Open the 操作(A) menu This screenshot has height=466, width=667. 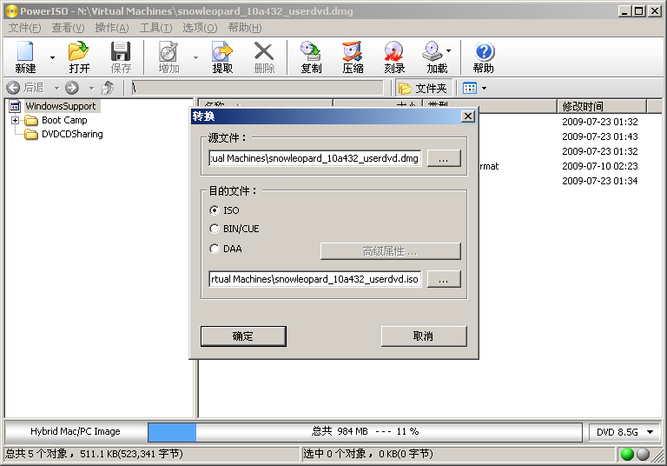(x=112, y=28)
